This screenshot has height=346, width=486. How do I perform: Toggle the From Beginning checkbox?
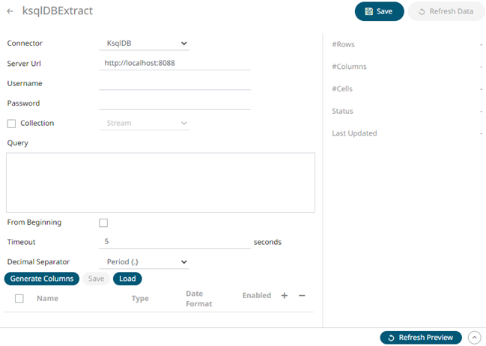(103, 222)
